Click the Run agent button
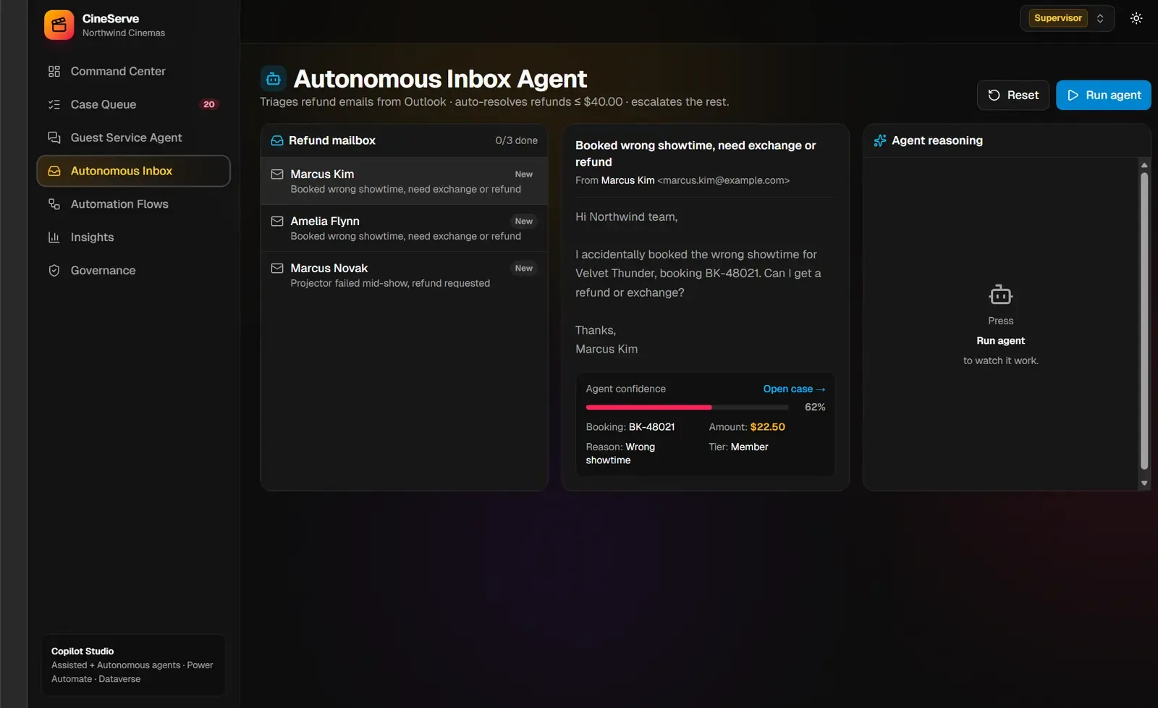Screen dimensions: 1158x708 tap(1103, 95)
